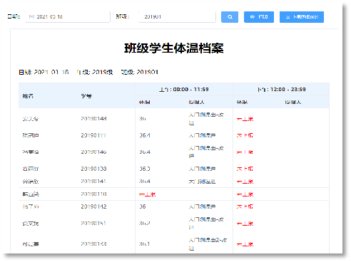Open the date picker field showing 2021-03-18
The width and height of the screenshot is (351, 262).
(68, 17)
